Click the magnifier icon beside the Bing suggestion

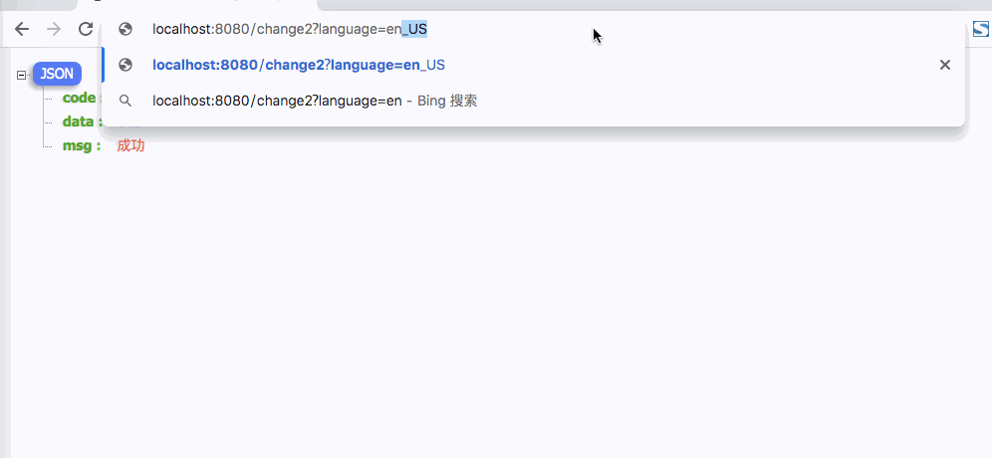(125, 101)
